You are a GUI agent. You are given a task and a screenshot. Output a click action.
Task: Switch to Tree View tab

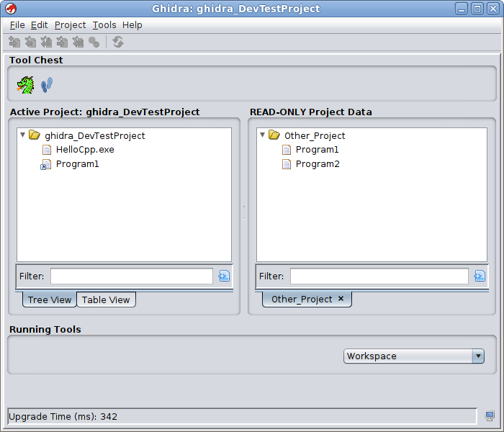tap(50, 300)
